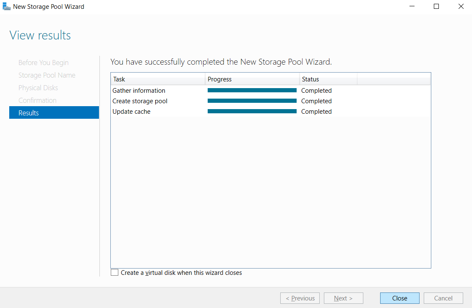This screenshot has width=472, height=308.
Task: Select the Before You Begin step
Action: click(x=44, y=63)
